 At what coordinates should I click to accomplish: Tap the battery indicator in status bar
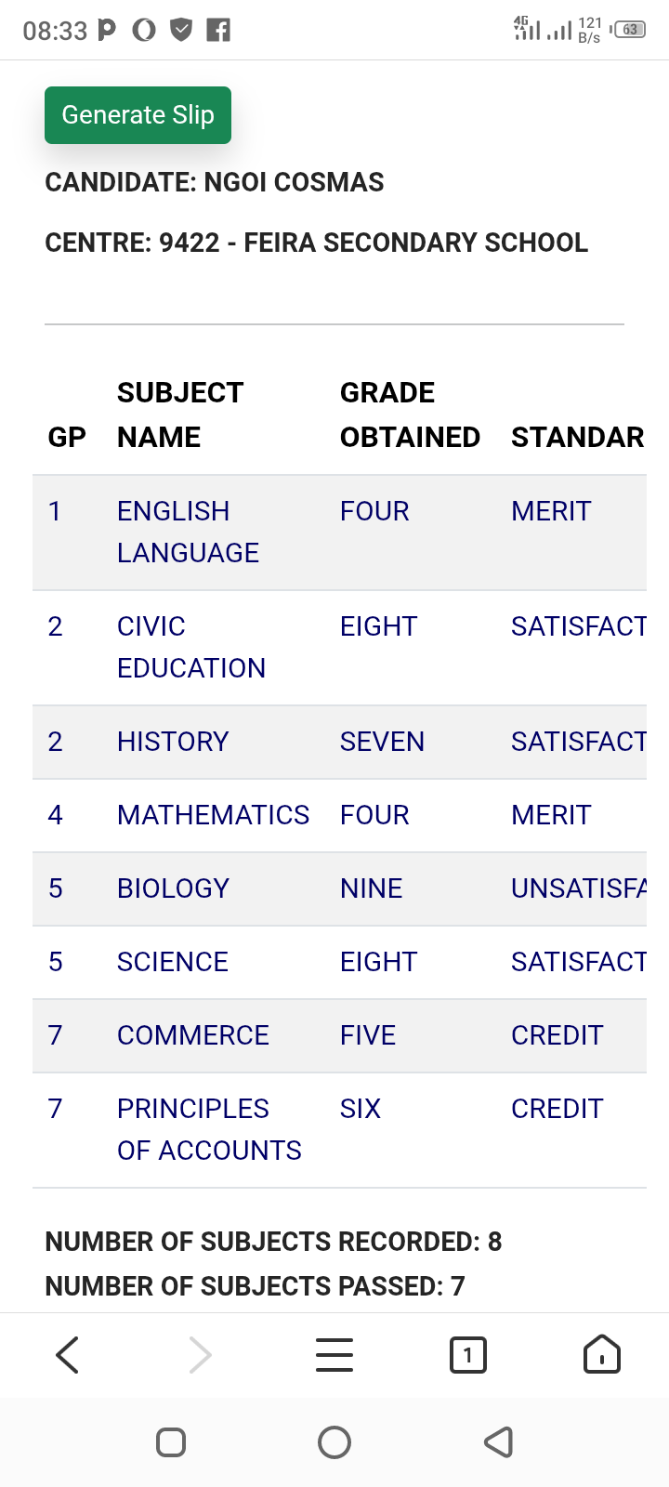[x=629, y=30]
